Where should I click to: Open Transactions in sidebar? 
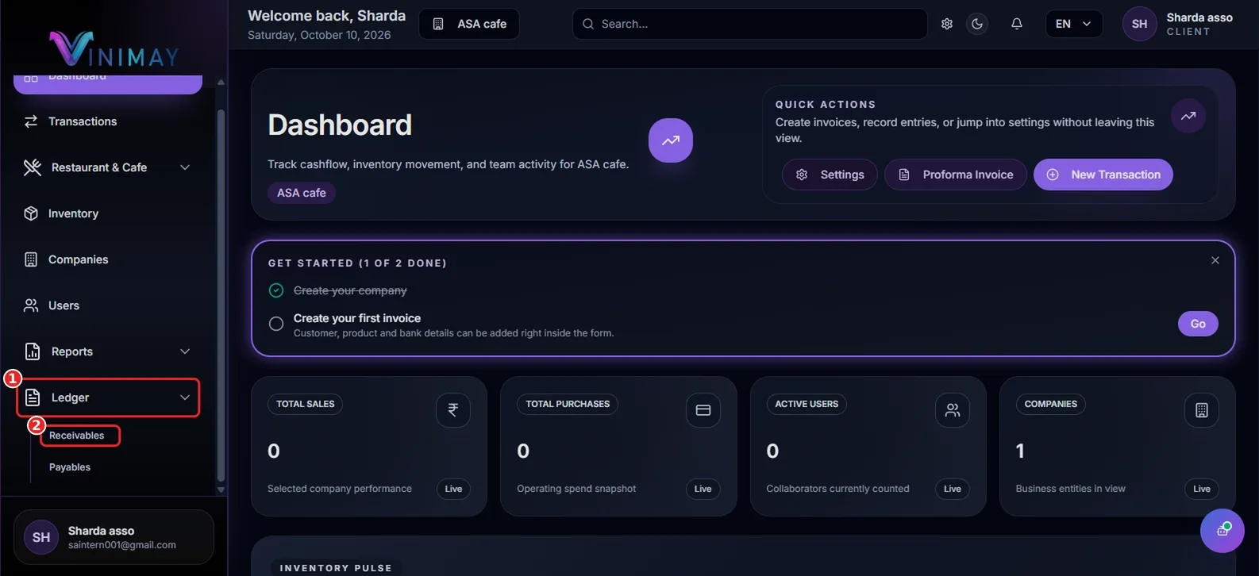[108, 121]
